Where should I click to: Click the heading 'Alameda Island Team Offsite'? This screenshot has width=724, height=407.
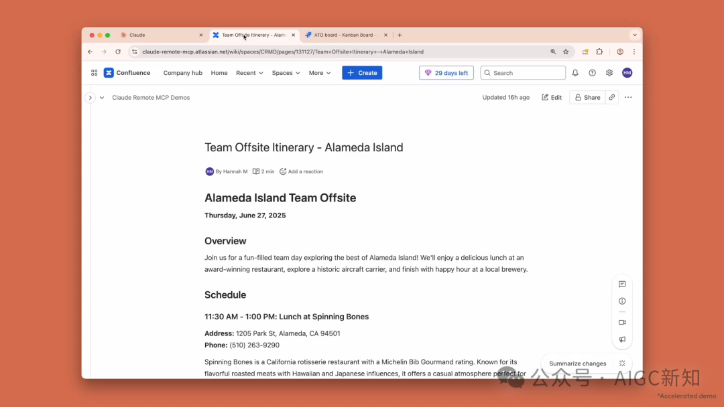coord(280,197)
